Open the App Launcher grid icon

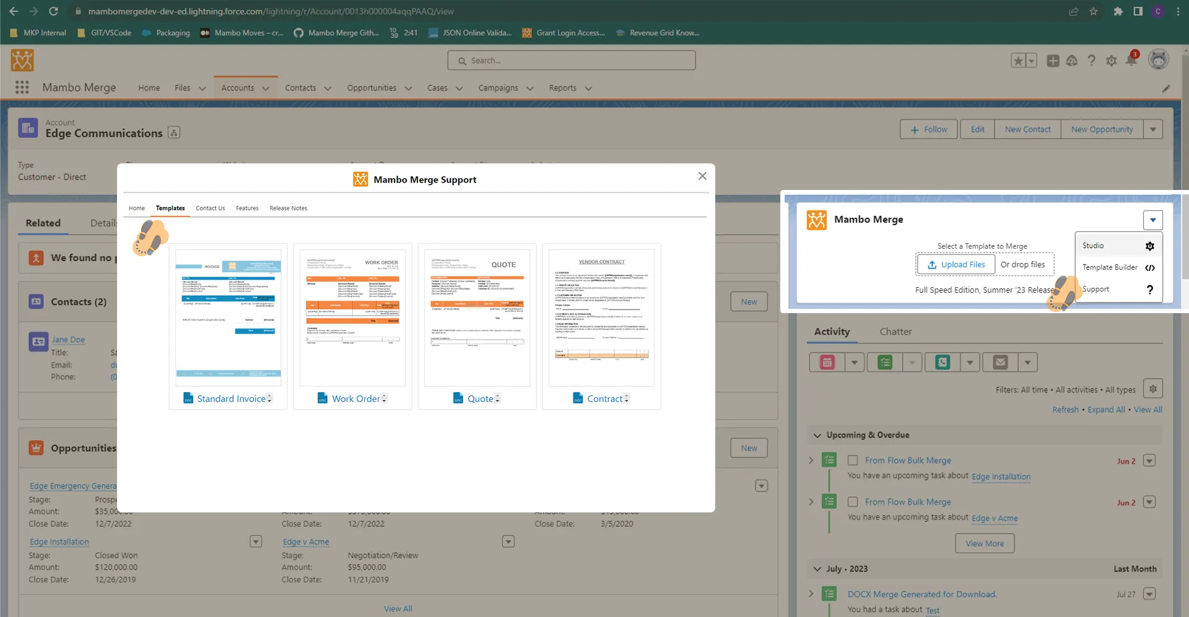click(x=22, y=88)
